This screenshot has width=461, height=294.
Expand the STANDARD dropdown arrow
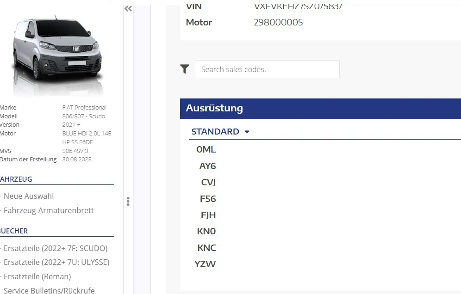pos(247,132)
